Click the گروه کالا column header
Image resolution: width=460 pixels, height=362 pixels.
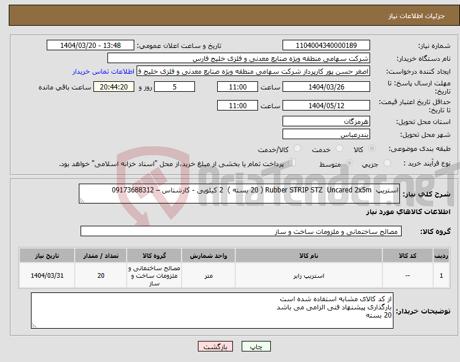(x=154, y=256)
